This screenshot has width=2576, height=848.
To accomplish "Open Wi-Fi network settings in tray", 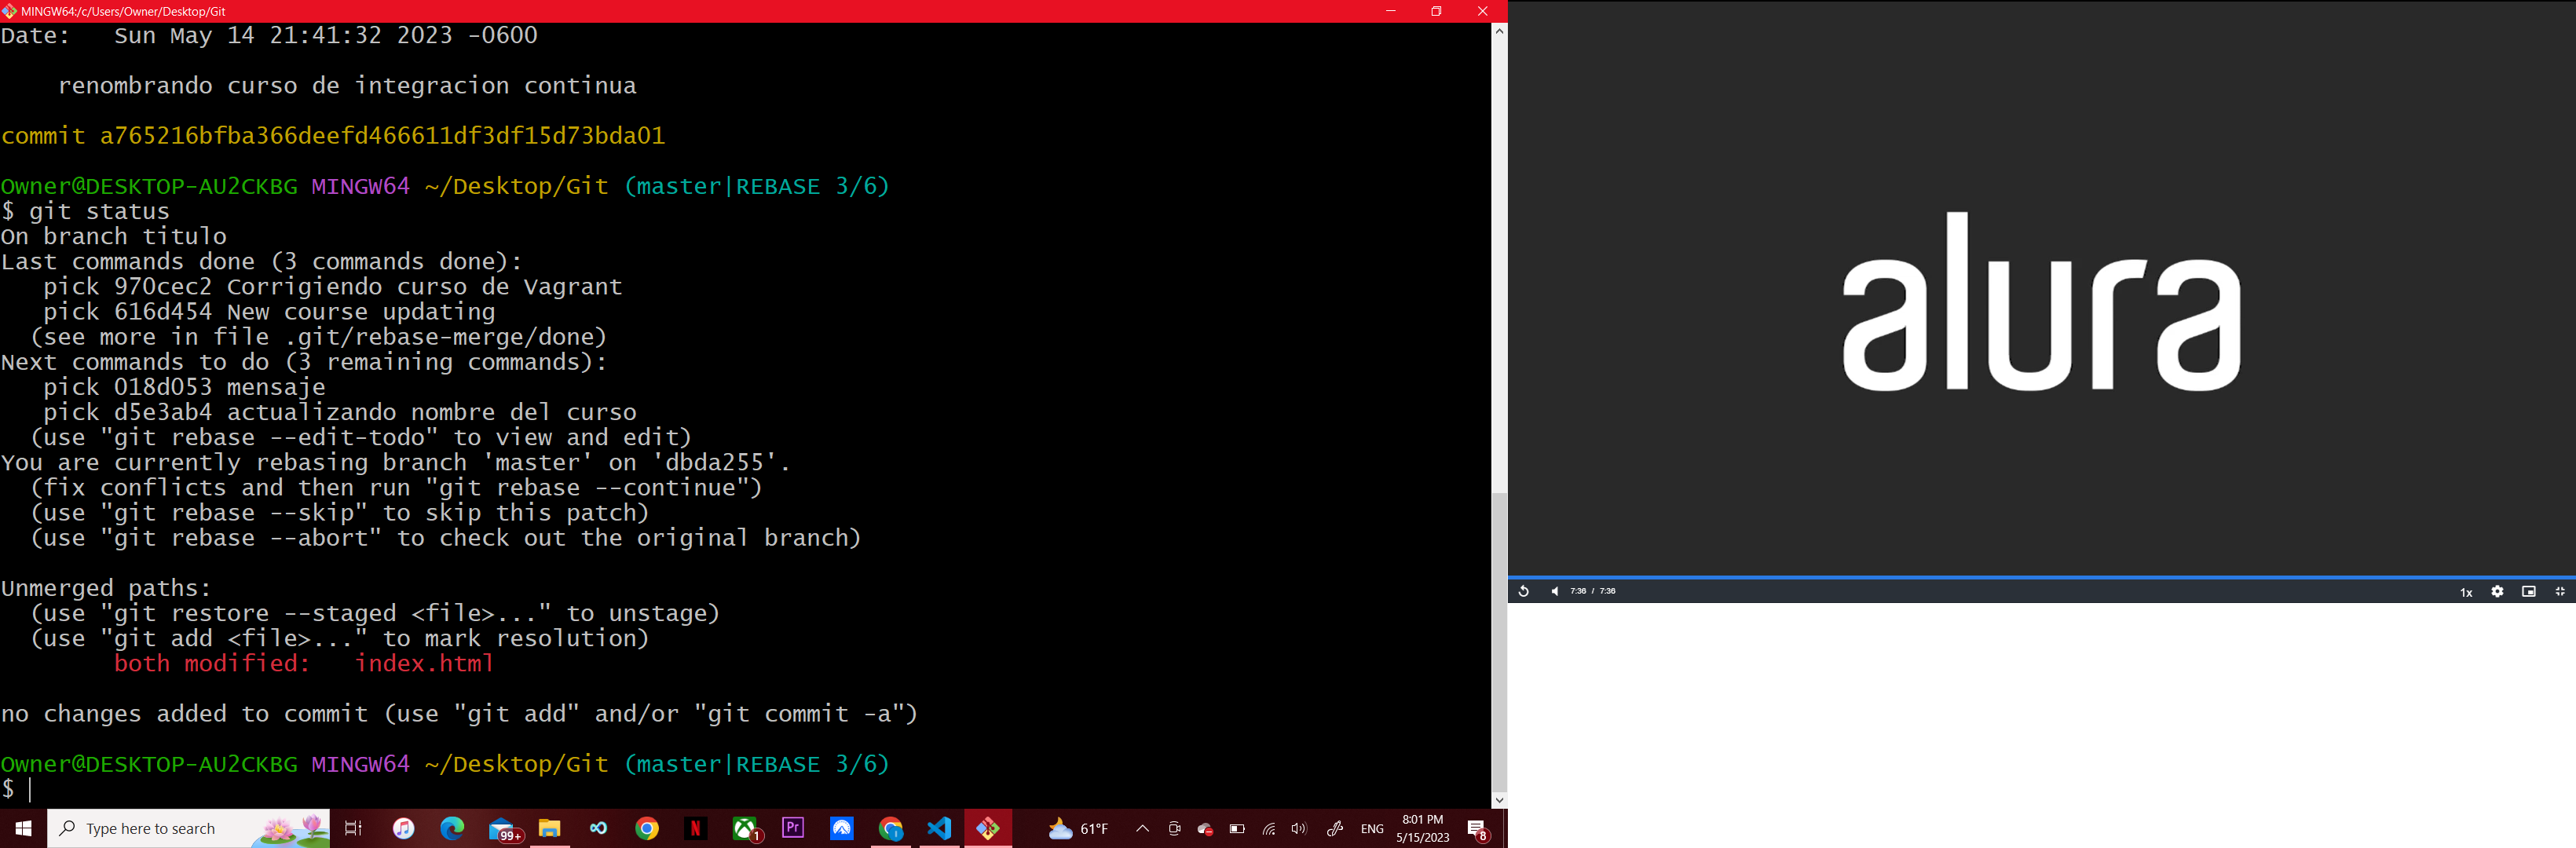I will (x=1268, y=828).
